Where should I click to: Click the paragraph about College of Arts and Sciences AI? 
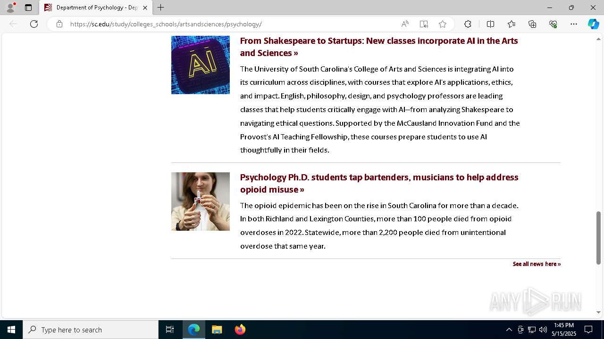[x=380, y=109]
